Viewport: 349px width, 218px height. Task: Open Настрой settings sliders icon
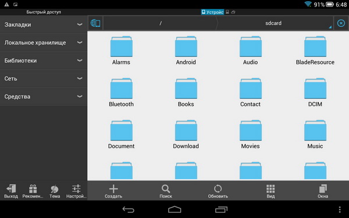(76, 188)
